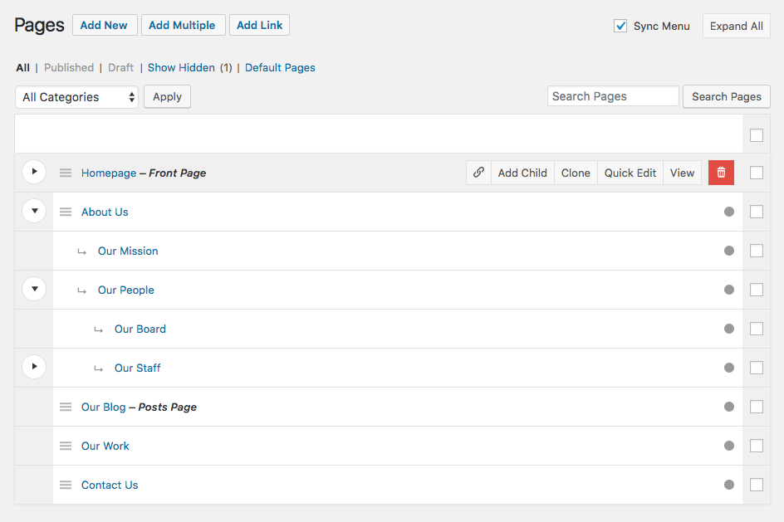Check the box for the Our Staff row
Viewport: 784px width, 522px height.
coord(756,368)
